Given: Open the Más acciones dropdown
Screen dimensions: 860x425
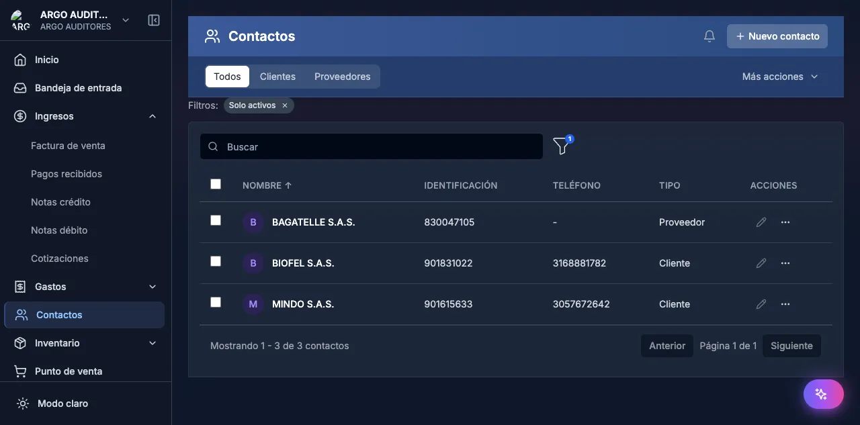Looking at the screenshot, I should tap(779, 77).
